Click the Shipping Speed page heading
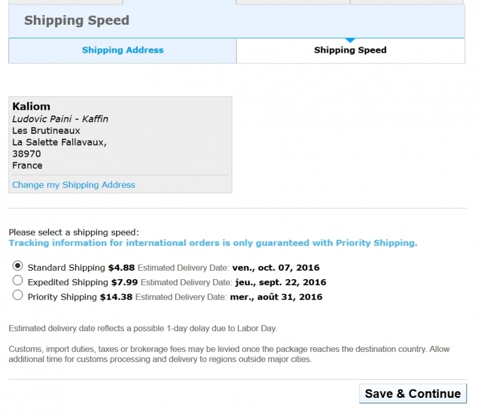The width and height of the screenshot is (484, 416). coord(77,21)
